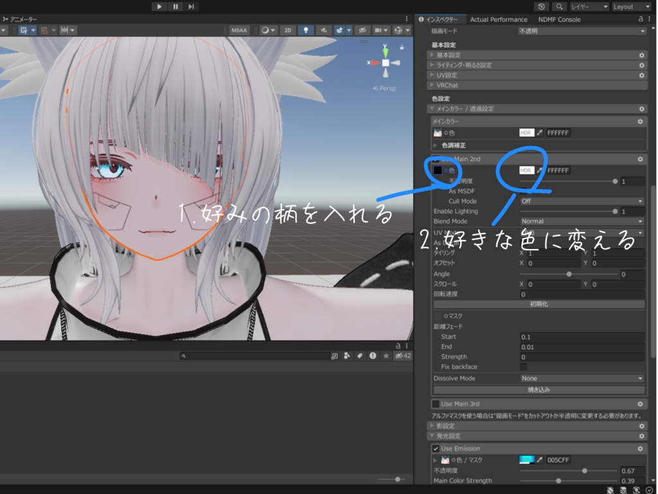The image size is (658, 494).
Task: Open the Blend Mode dropdown showing Normal
Action: click(582, 221)
